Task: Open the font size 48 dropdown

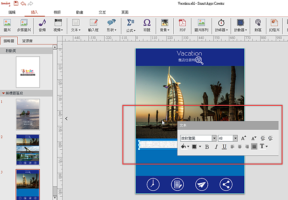Action: [228, 138]
